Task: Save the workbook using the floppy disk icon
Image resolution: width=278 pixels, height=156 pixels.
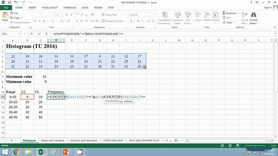Action: 10,2
